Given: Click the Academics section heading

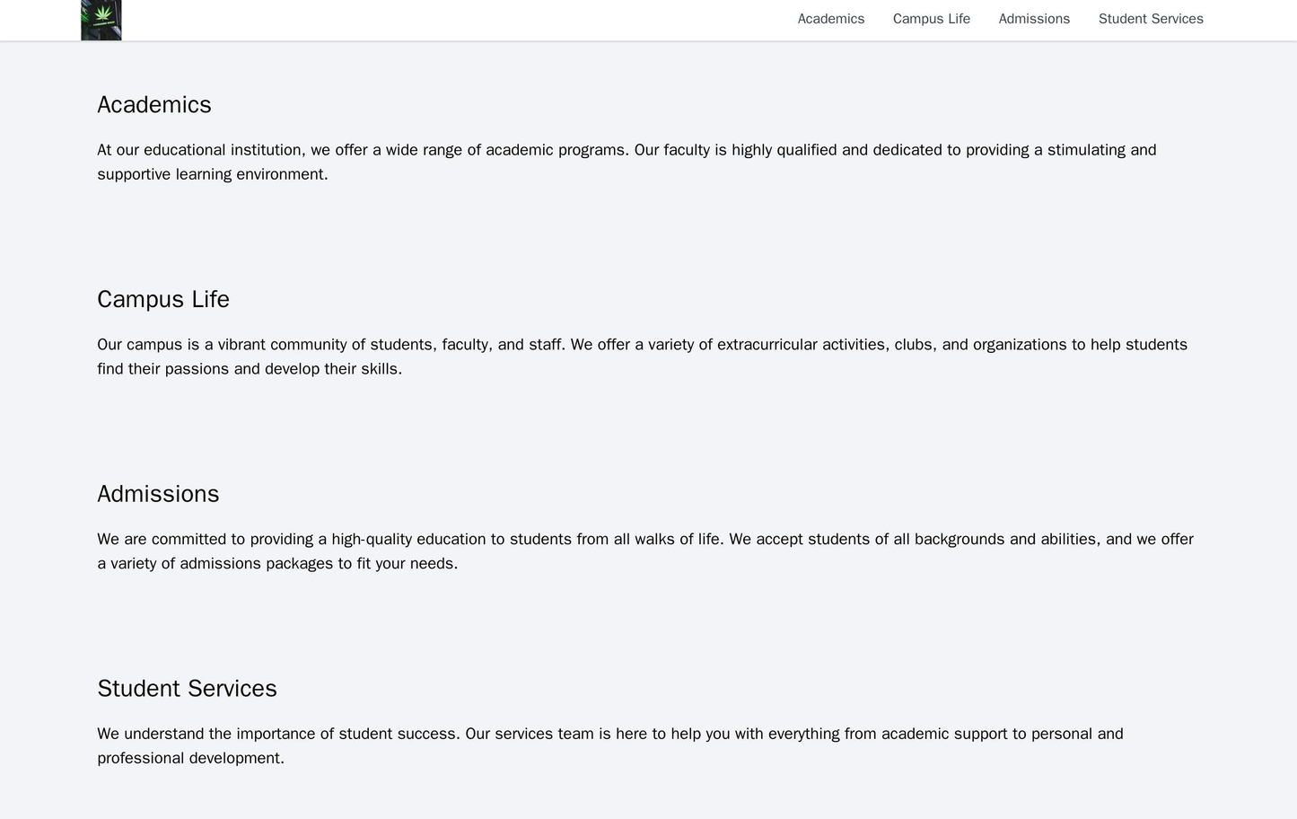Looking at the screenshot, I should 154,105.
